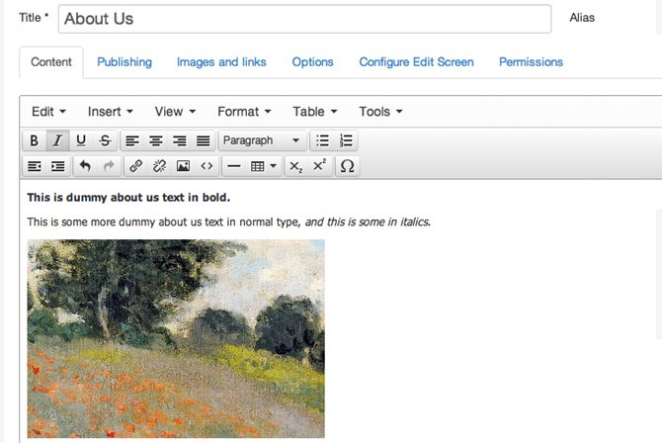Insert or edit image icon
The image size is (662, 443).
[x=183, y=166]
